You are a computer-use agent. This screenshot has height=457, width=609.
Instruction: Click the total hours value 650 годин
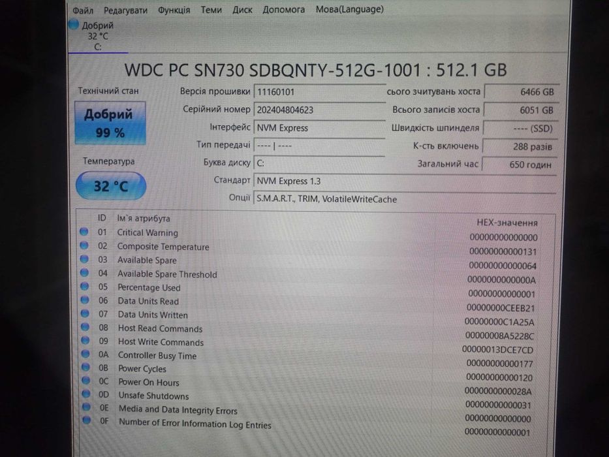pos(520,165)
